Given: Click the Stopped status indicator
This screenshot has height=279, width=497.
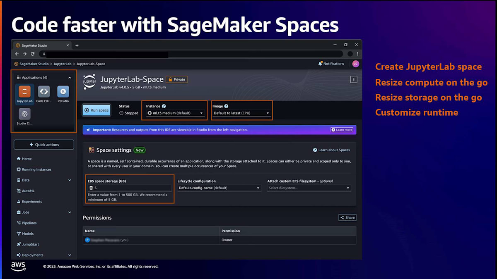Looking at the screenshot, I should 129,113.
